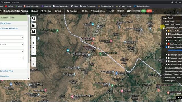Open the magnifier search tool on map
182x102 pixels.
point(34,18)
